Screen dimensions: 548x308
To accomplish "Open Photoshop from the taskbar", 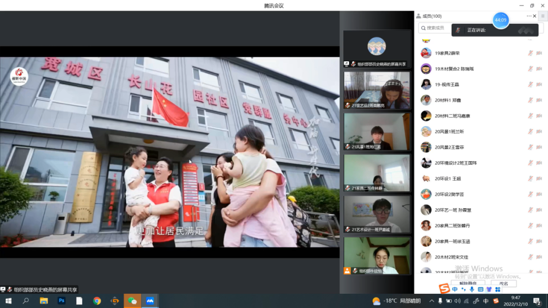I will click(61, 301).
